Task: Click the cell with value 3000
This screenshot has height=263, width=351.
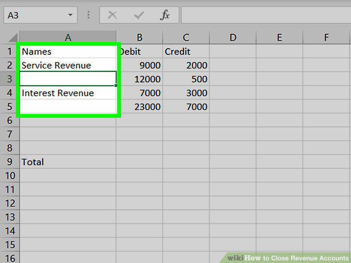Action: point(186,92)
